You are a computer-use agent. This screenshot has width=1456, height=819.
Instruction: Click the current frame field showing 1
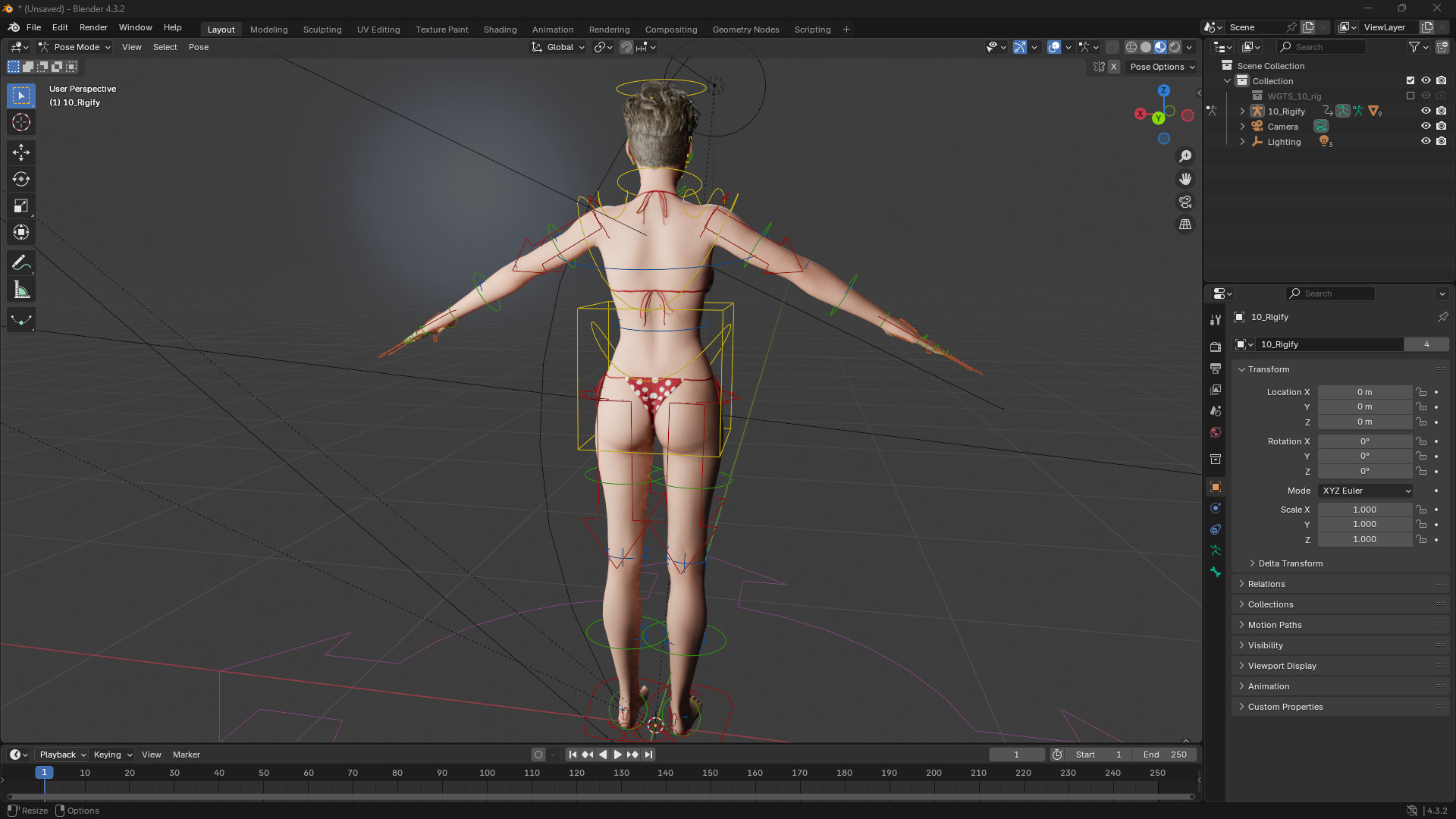coord(1017,755)
